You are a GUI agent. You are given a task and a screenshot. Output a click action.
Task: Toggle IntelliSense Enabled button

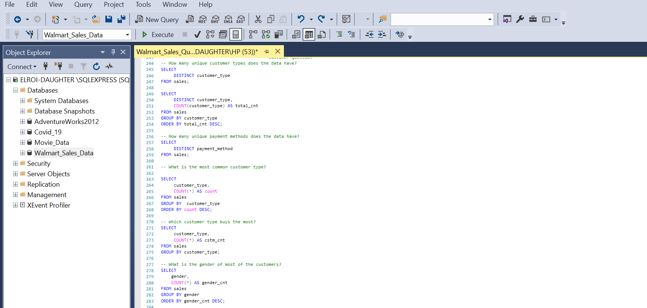click(236, 35)
